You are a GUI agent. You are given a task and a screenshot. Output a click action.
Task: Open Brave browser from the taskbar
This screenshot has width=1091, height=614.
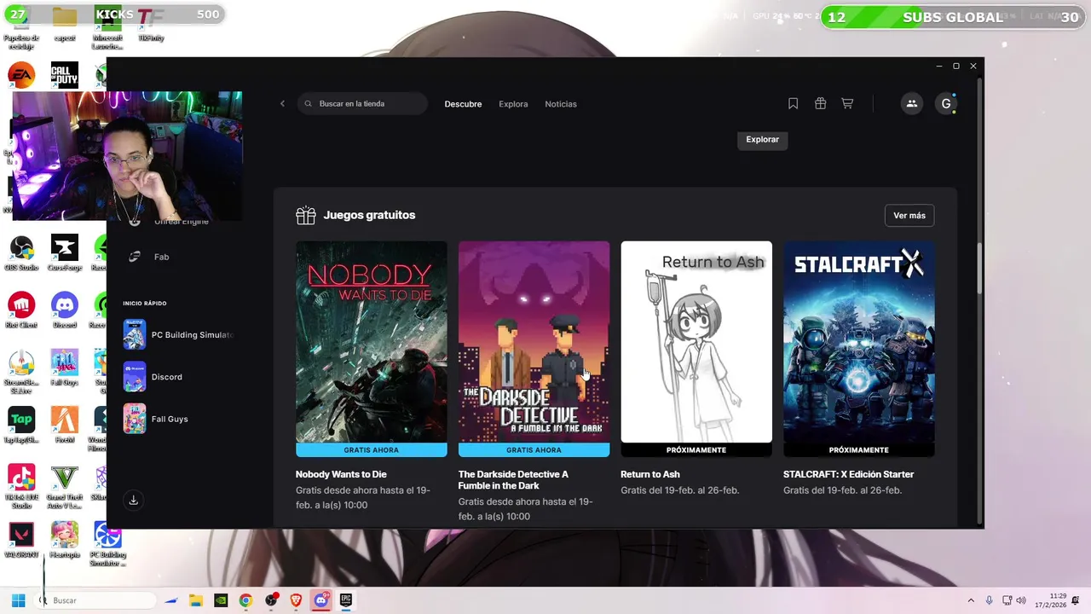point(296,600)
